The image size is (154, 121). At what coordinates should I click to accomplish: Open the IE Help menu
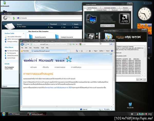47,48
